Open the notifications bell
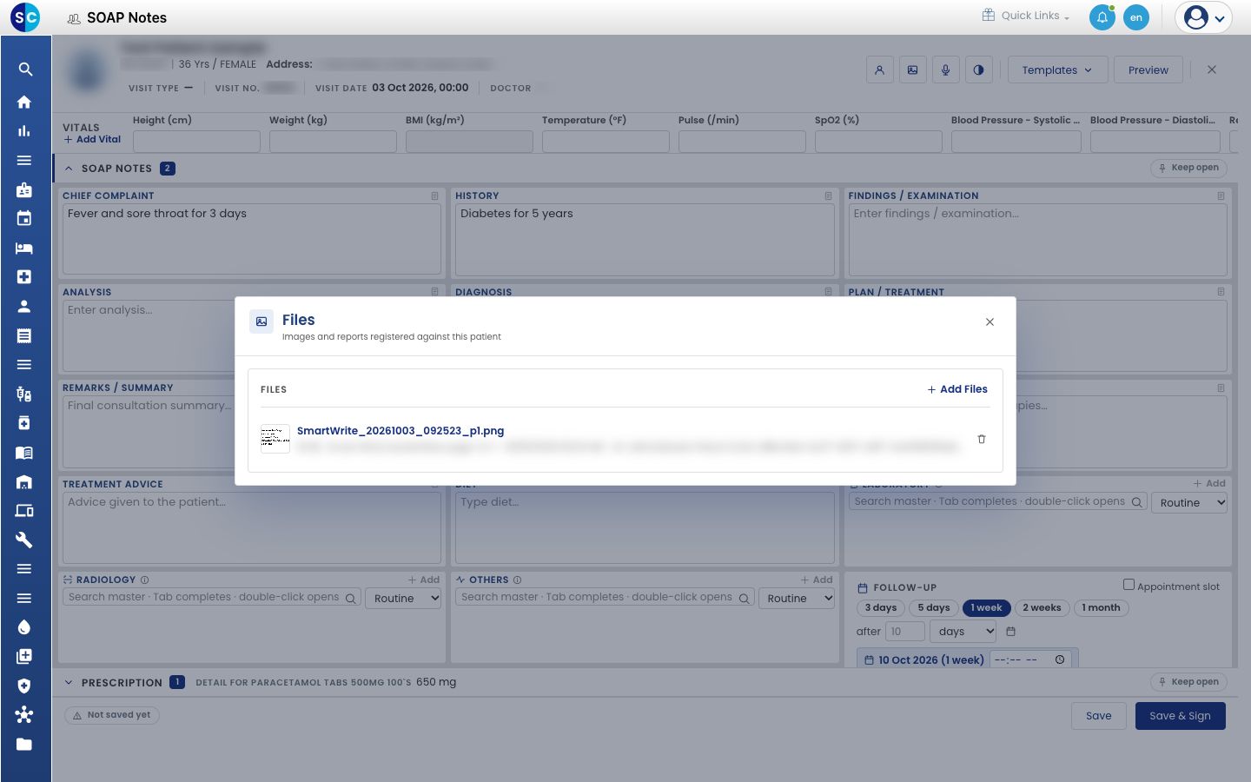 [1102, 17]
